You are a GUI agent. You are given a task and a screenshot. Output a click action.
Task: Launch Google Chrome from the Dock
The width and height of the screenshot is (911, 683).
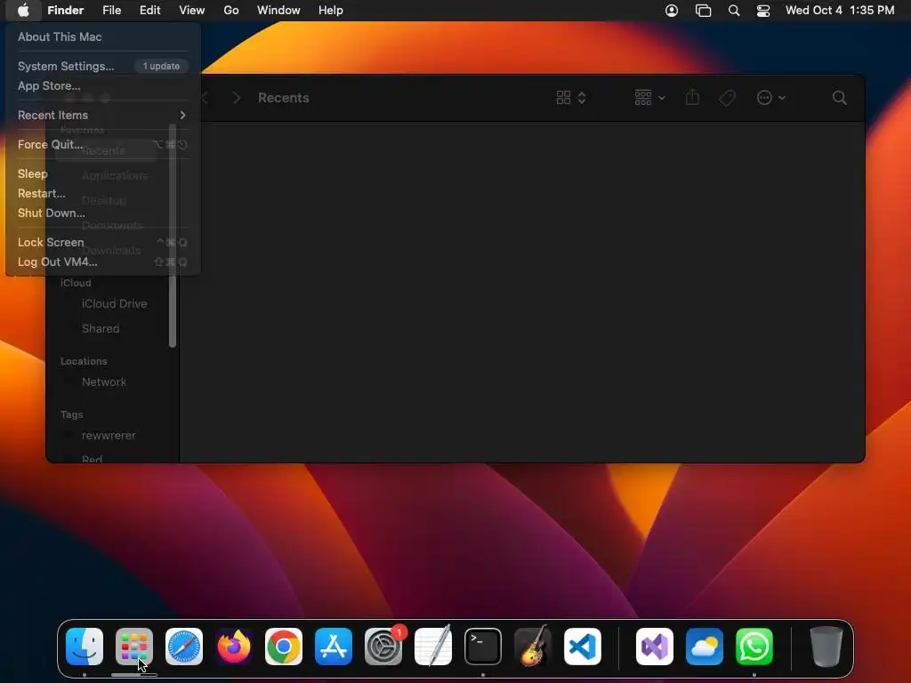click(284, 647)
